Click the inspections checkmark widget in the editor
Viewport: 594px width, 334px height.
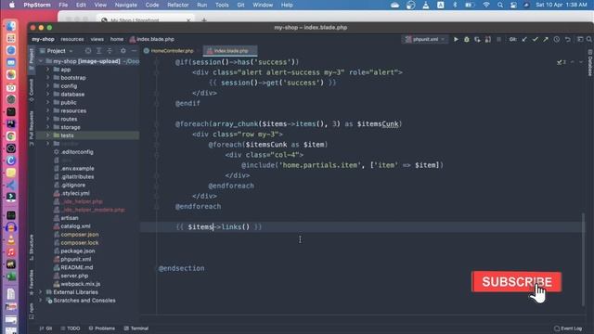click(x=562, y=62)
